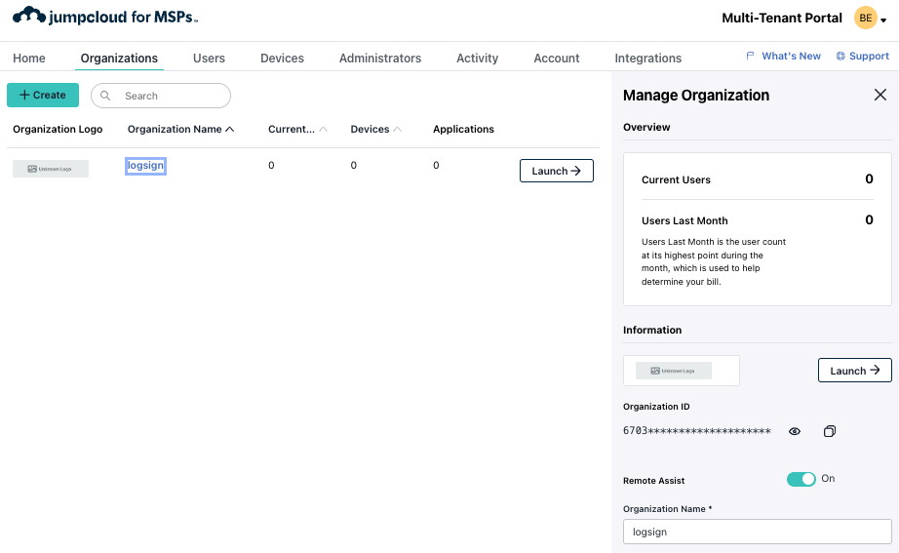Open the logsign organization link
899x553 pixels.
point(145,165)
